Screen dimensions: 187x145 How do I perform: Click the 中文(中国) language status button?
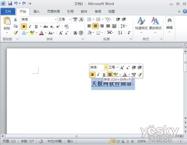[x=55, y=141]
